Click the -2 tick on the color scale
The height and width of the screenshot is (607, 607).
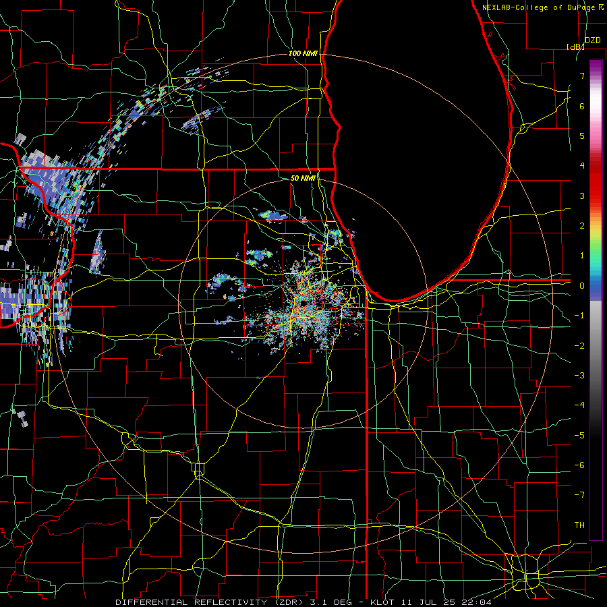pos(579,346)
